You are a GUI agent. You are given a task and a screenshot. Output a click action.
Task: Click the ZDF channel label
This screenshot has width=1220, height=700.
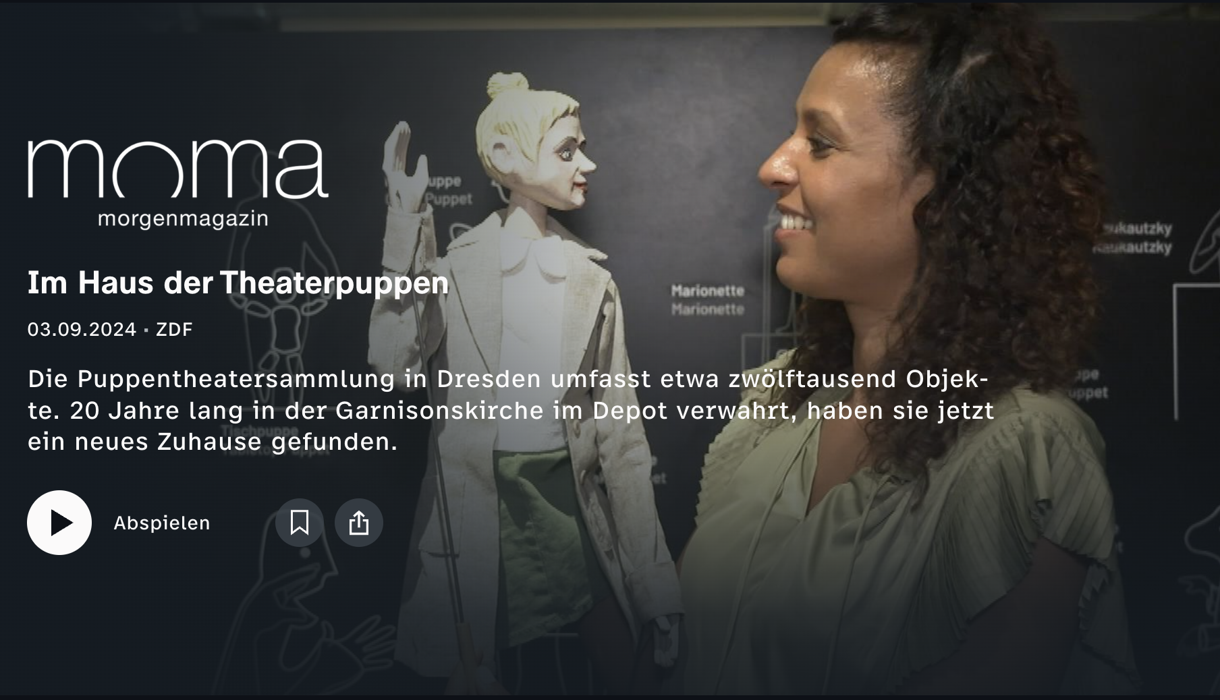click(174, 329)
